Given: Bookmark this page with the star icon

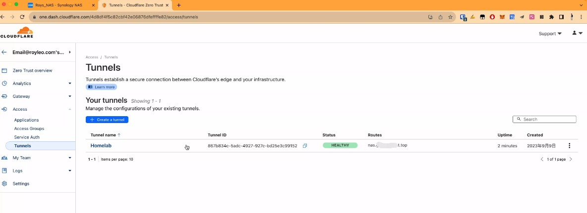Looking at the screenshot, I should 450,17.
